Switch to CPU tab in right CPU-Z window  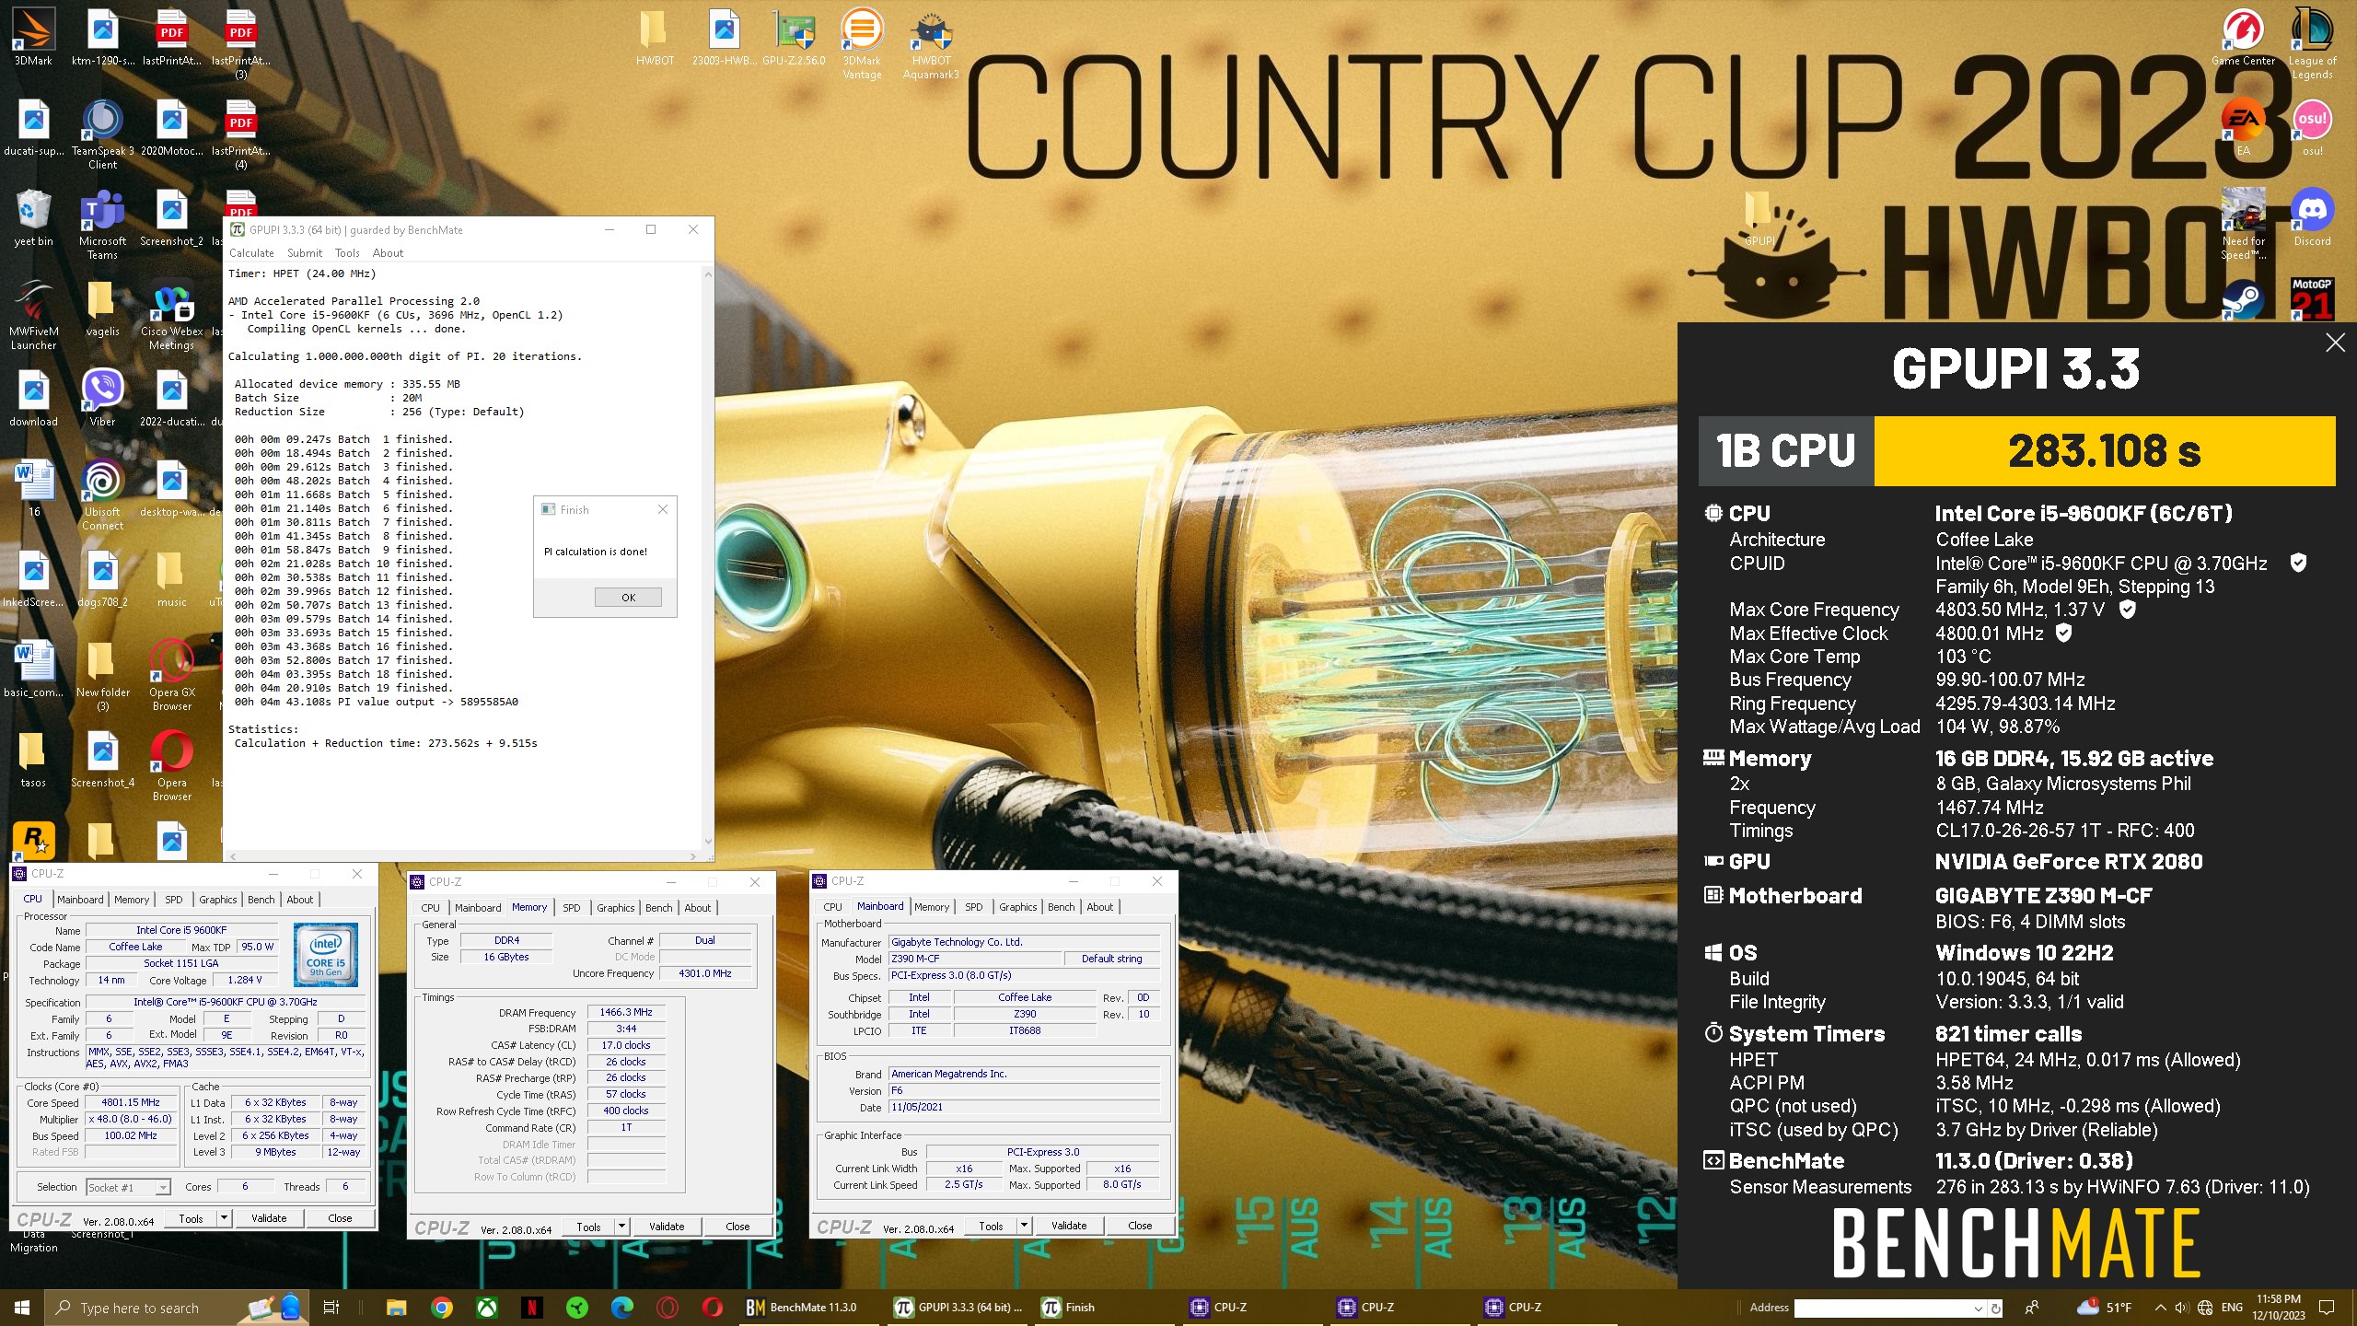832,907
